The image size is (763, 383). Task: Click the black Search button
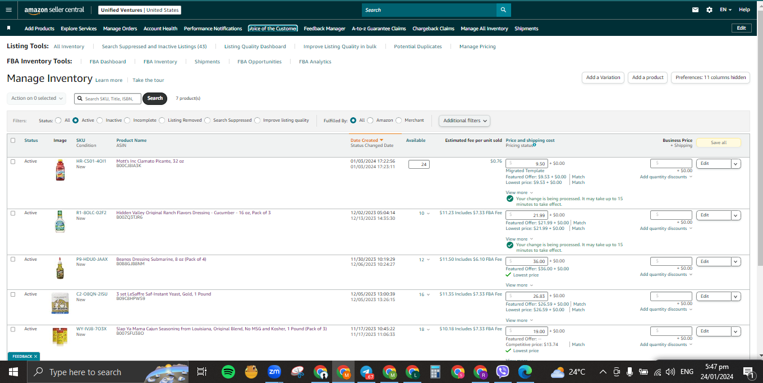click(x=155, y=98)
